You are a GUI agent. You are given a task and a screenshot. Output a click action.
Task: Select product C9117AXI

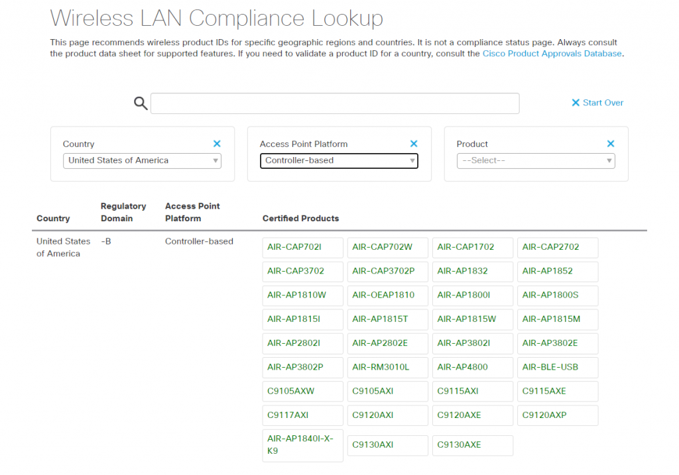[x=302, y=416]
